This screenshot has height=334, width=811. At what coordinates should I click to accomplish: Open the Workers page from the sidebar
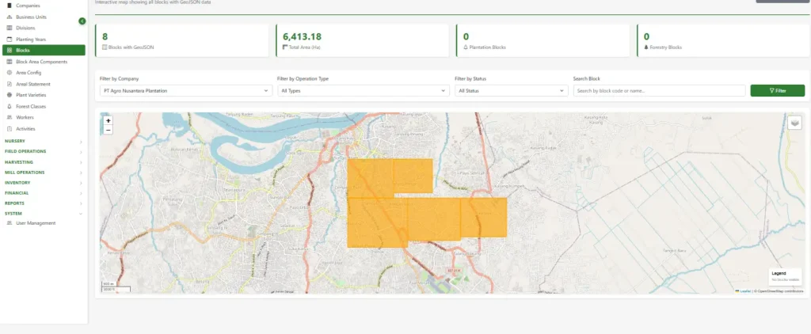(x=44, y=117)
